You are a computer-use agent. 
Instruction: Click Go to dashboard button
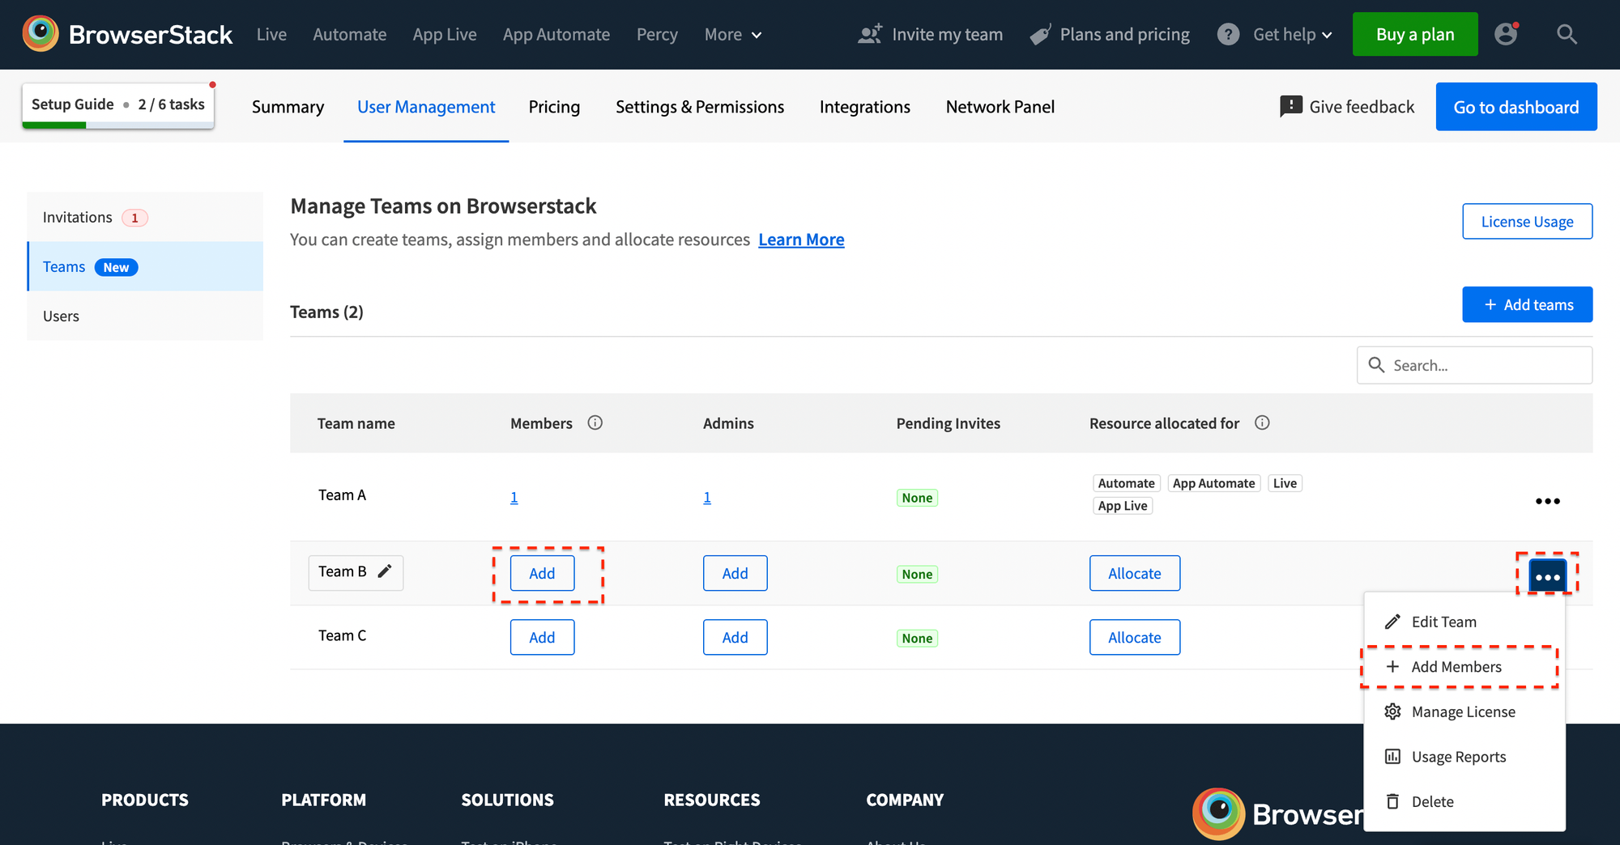pos(1516,107)
